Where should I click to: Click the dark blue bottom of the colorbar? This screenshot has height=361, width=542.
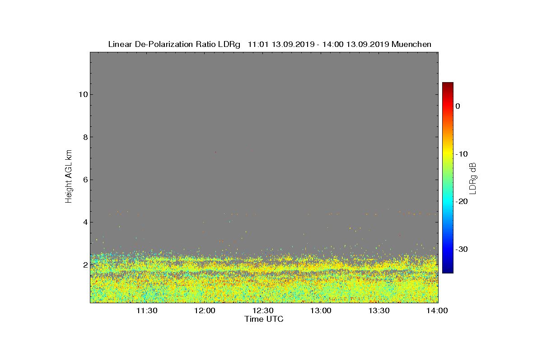pos(448,270)
